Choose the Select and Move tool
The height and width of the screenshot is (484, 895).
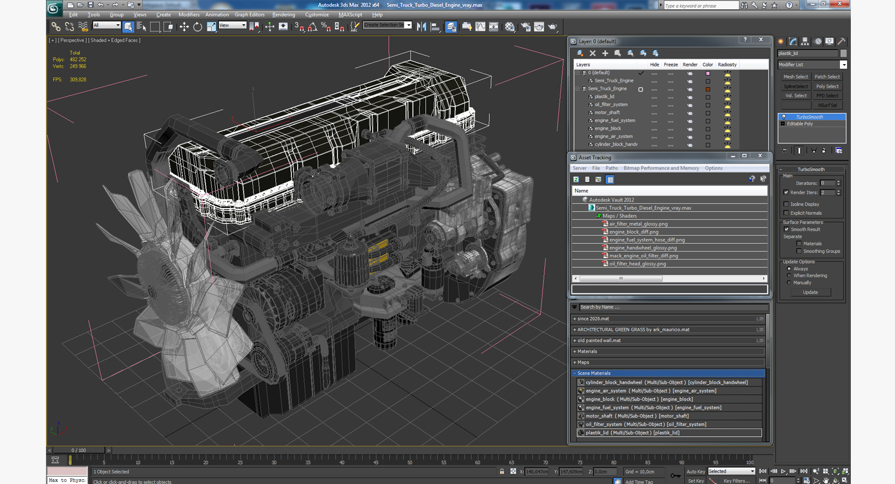pos(184,27)
